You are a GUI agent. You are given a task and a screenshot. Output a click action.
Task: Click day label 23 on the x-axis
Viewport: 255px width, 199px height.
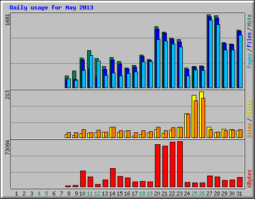[x=179, y=194]
